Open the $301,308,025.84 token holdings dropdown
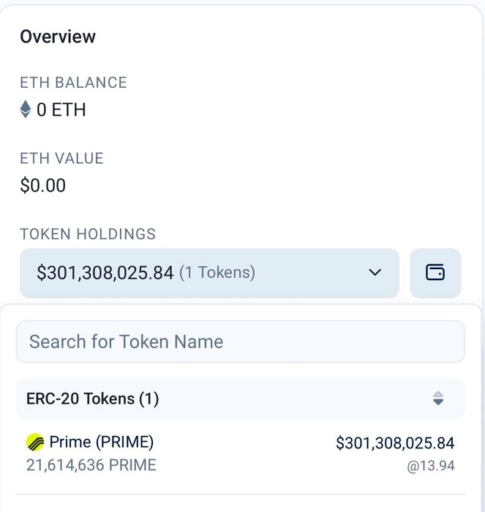The image size is (485, 512). coord(105,273)
